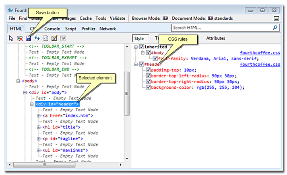Select the Style pane tab

pos(139,39)
